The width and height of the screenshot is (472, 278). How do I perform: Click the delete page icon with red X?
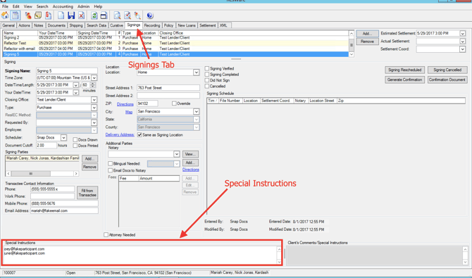pos(81,15)
